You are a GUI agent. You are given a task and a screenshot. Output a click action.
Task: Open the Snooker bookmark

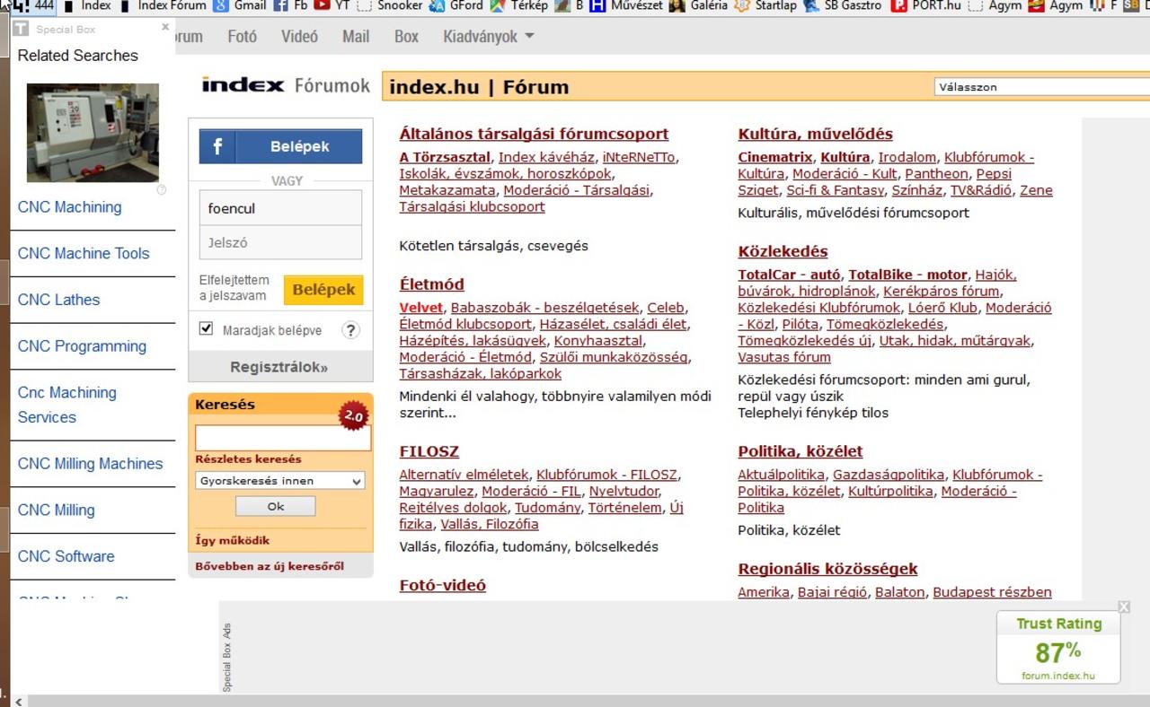(390, 5)
